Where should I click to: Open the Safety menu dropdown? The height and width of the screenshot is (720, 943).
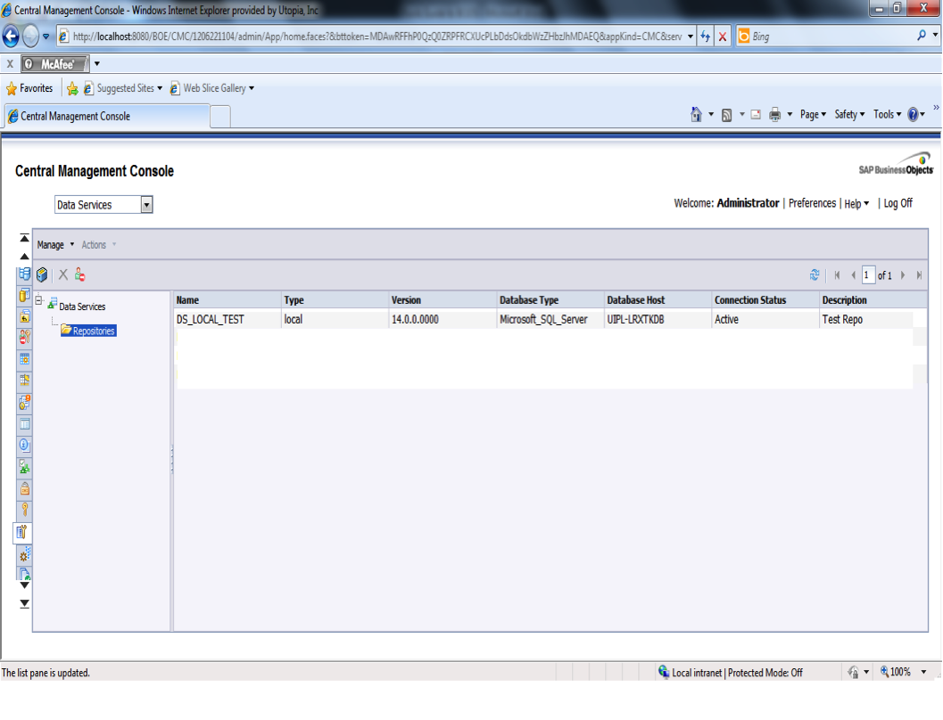click(x=849, y=114)
